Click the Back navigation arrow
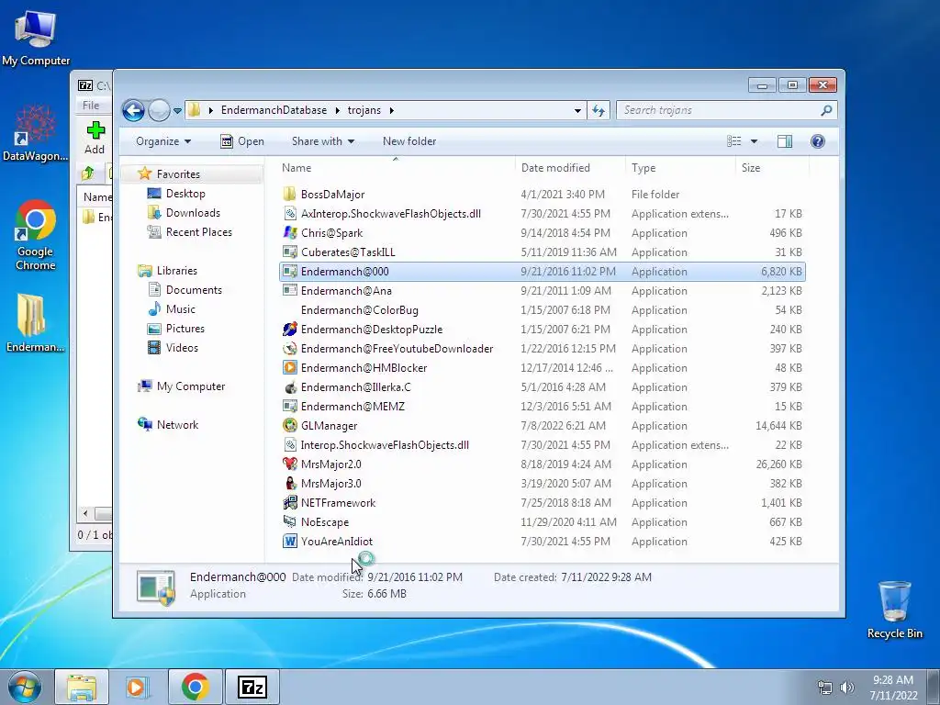This screenshot has height=705, width=940. pos(133,110)
